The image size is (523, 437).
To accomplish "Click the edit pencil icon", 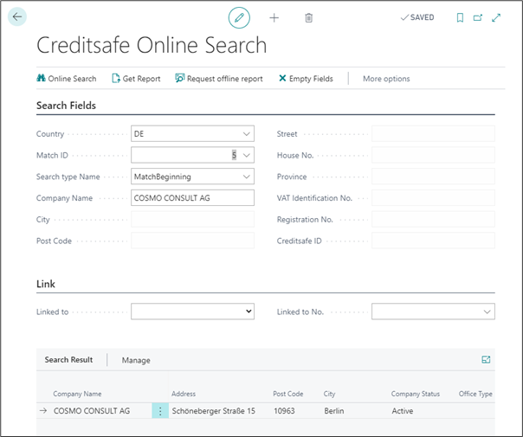I will point(239,17).
